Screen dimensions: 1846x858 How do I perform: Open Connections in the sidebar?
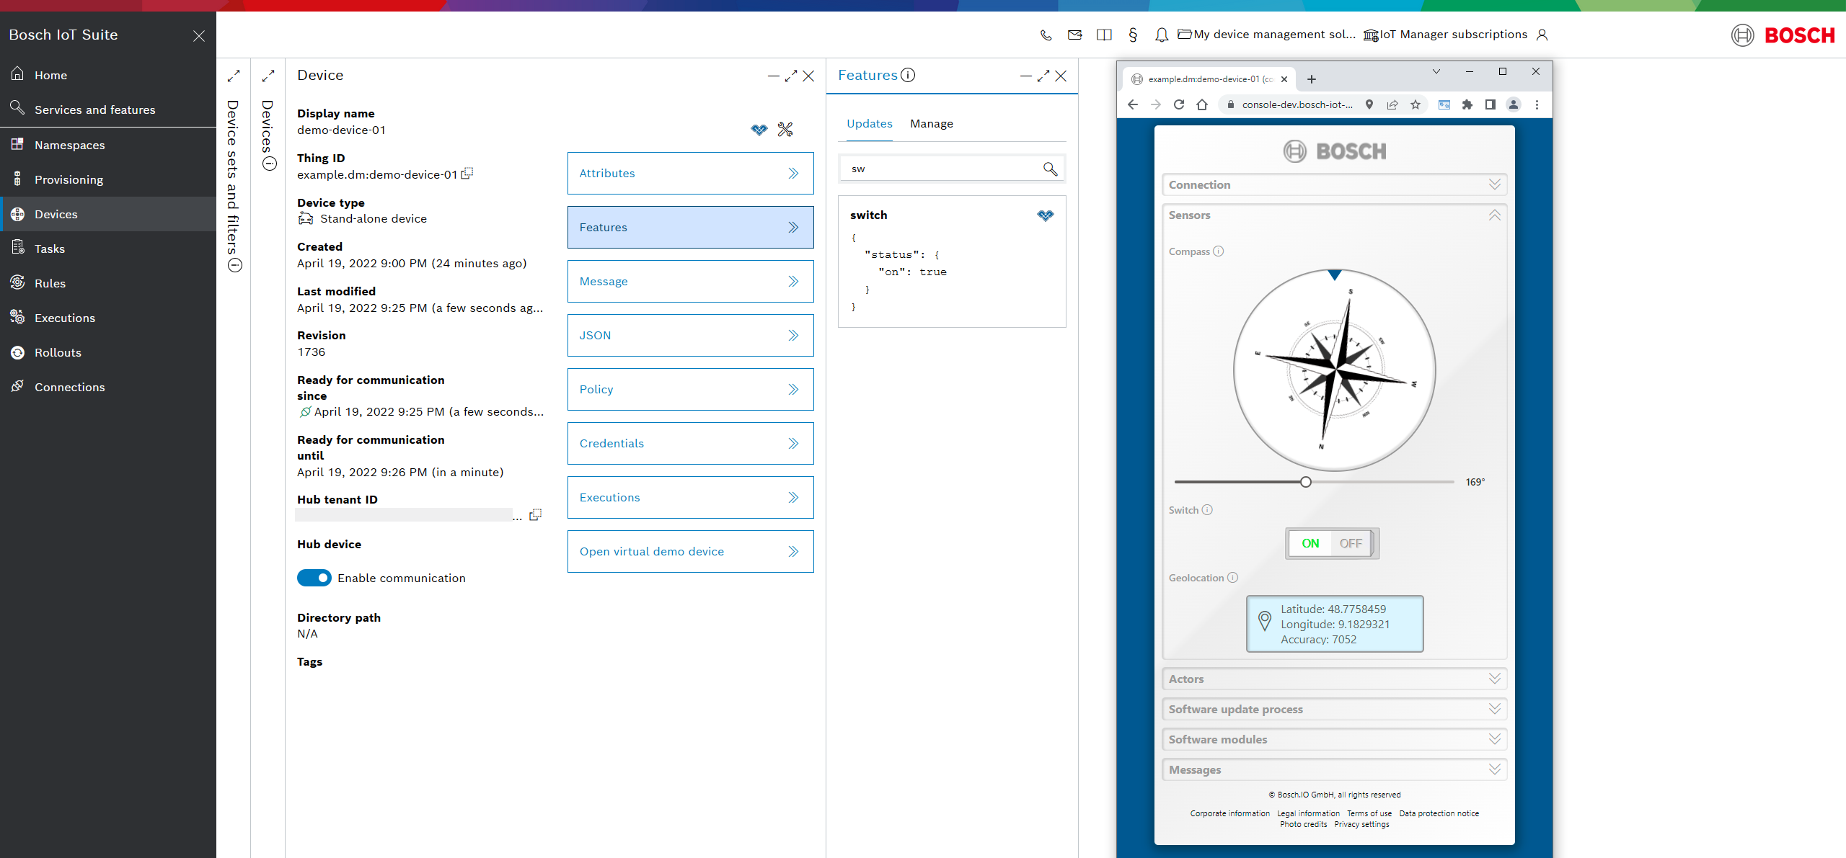tap(108, 387)
